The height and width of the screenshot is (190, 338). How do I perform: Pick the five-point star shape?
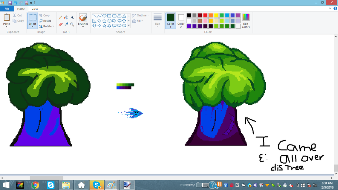click(104, 25)
